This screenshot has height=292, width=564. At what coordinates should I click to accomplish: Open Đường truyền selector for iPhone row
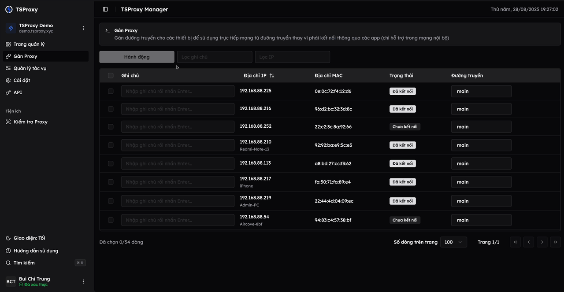pos(481,182)
